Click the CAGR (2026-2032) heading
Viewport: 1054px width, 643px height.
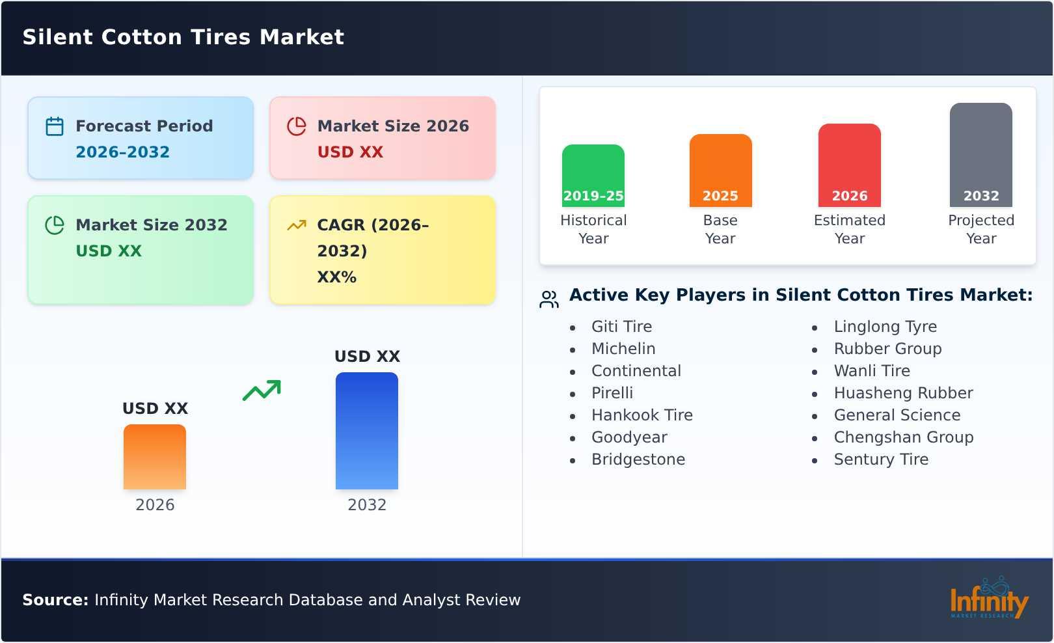tap(373, 238)
